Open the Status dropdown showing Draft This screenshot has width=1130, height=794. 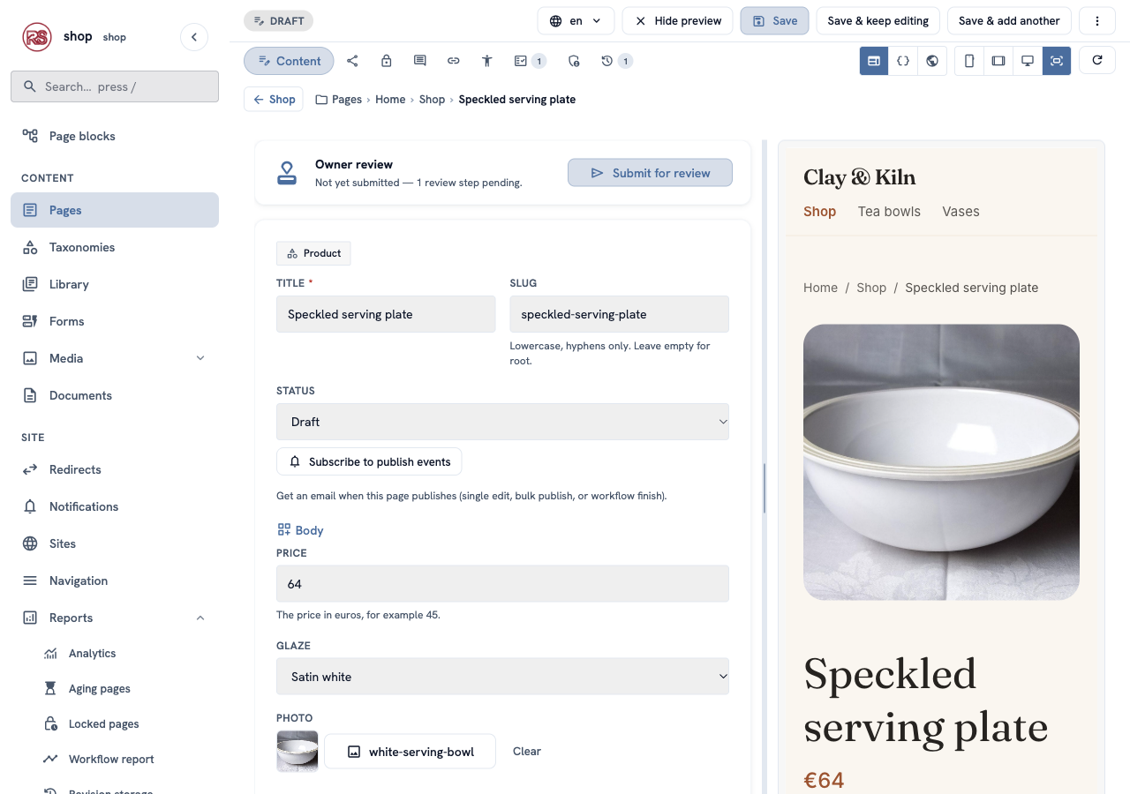502,422
